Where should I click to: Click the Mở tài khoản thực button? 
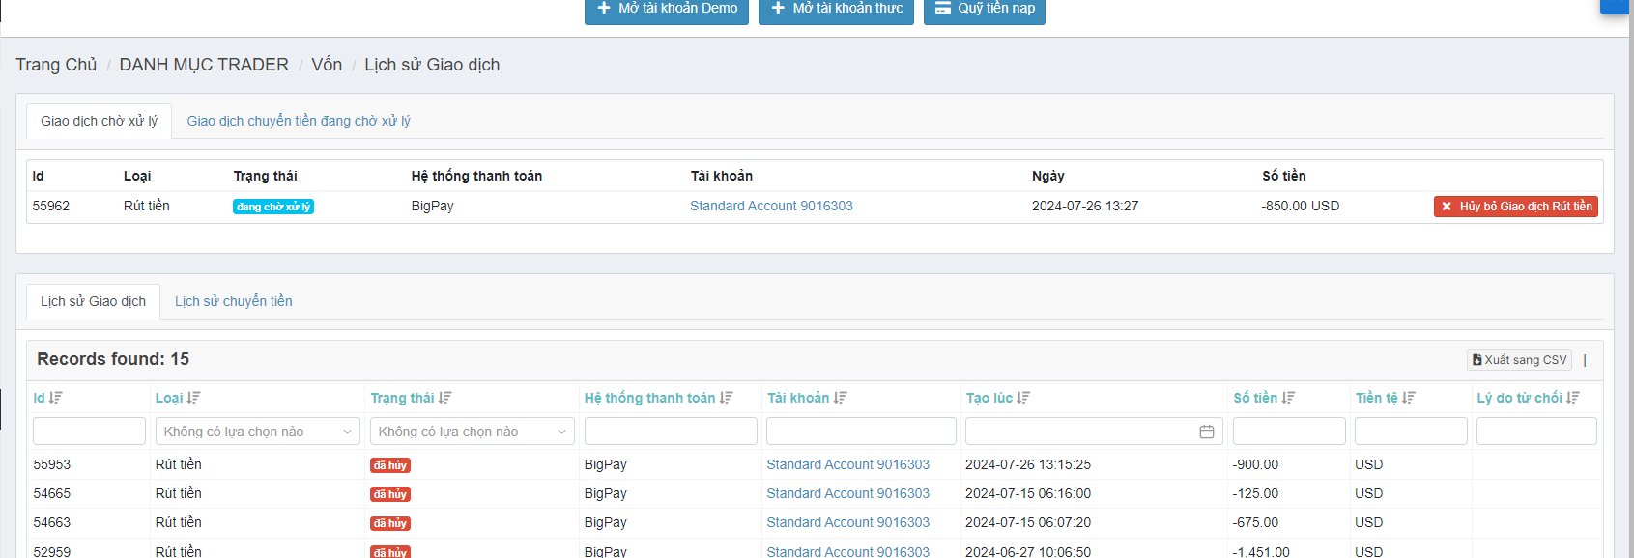pos(836,10)
